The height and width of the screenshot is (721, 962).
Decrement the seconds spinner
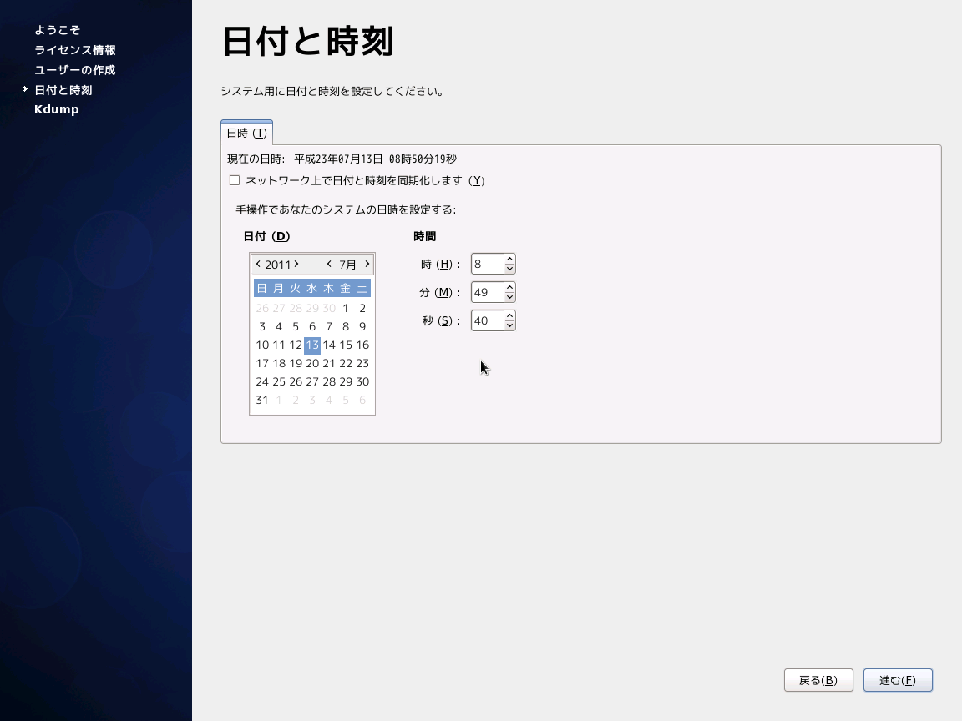(x=510, y=325)
